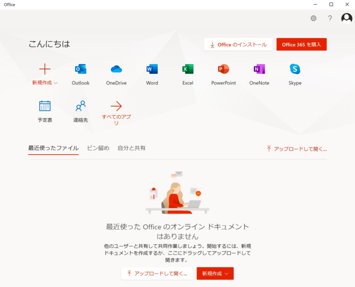
Task: Launch Skype from the app row
Action: pyautogui.click(x=295, y=69)
